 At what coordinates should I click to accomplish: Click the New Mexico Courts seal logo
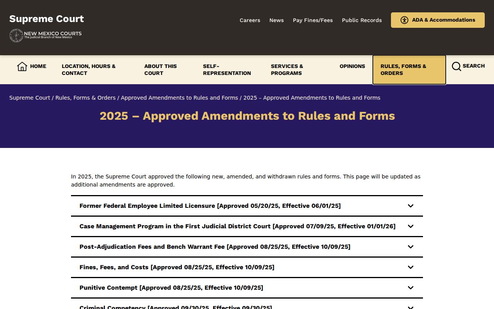[x=16, y=36]
